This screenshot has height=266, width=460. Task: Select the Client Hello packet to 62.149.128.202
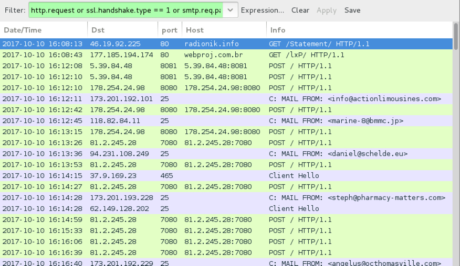(x=226, y=208)
